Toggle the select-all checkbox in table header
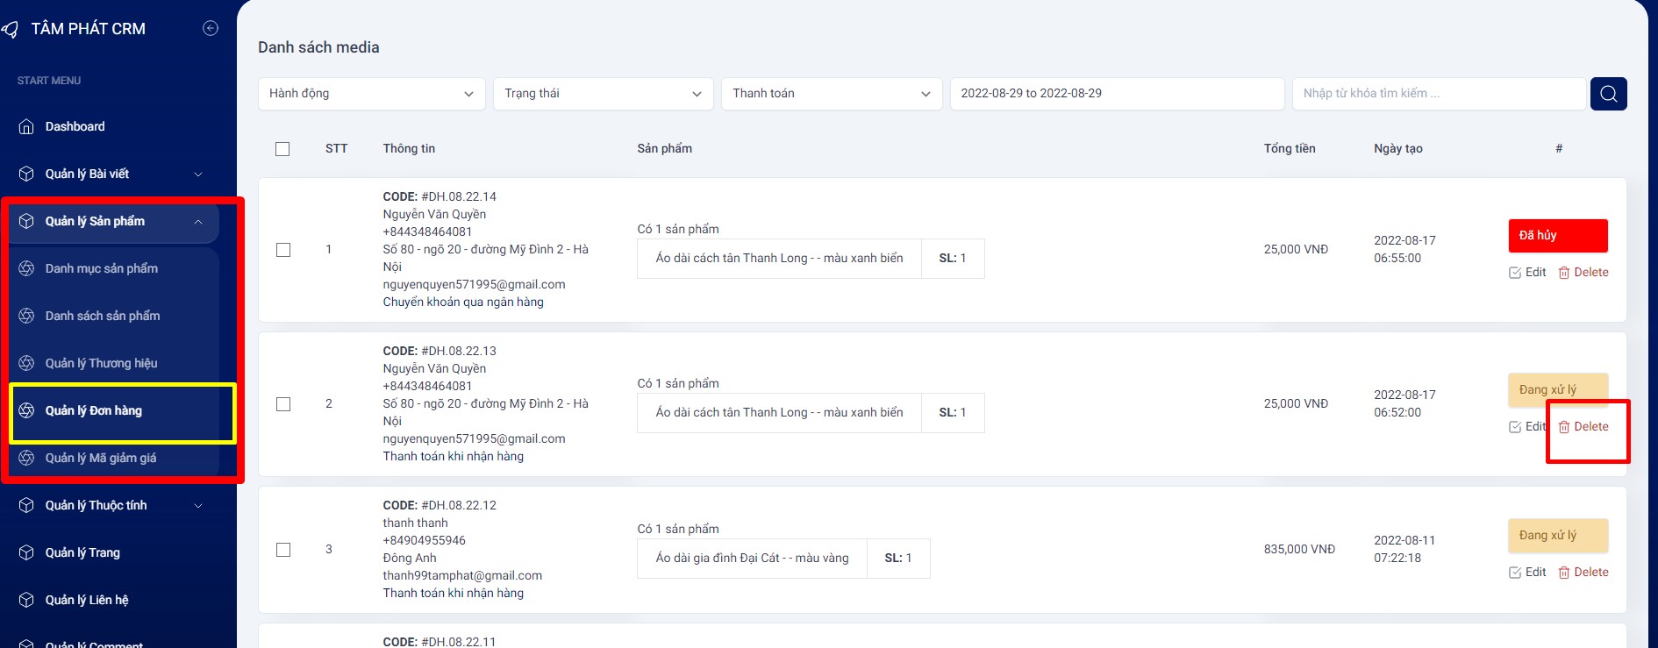Screen dimensions: 1658x648 (282, 149)
